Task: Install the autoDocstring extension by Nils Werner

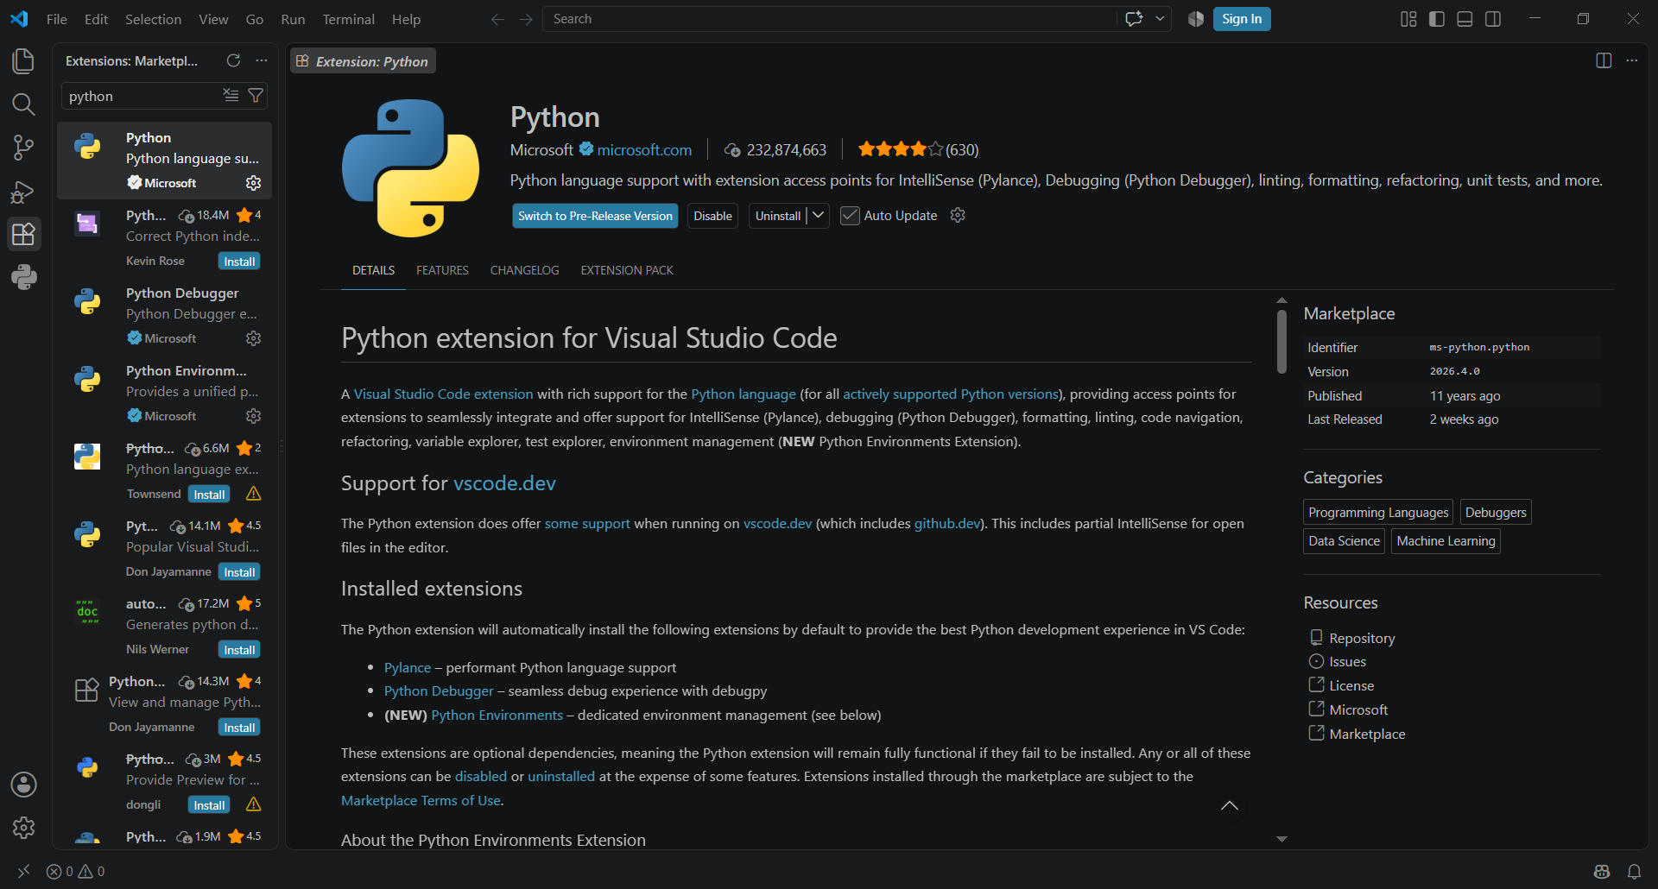Action: [239, 650]
